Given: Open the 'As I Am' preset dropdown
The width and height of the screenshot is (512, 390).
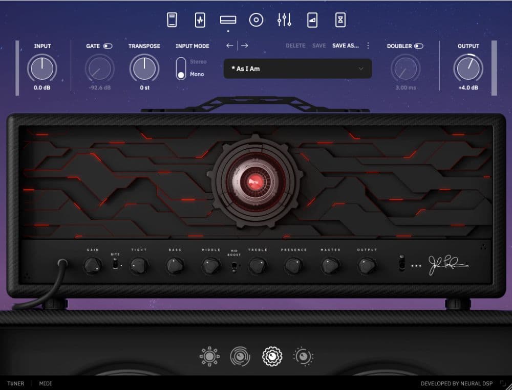Looking at the screenshot, I should (x=297, y=69).
